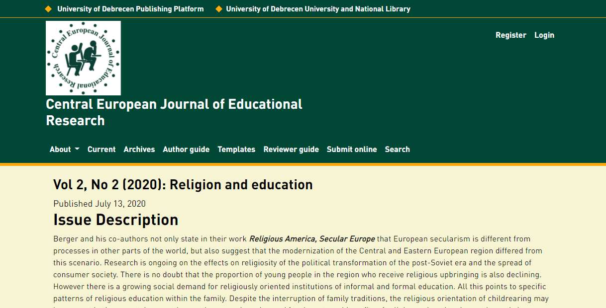The height and width of the screenshot is (308, 606).
Task: Open the Author guide page
Action: coord(186,149)
